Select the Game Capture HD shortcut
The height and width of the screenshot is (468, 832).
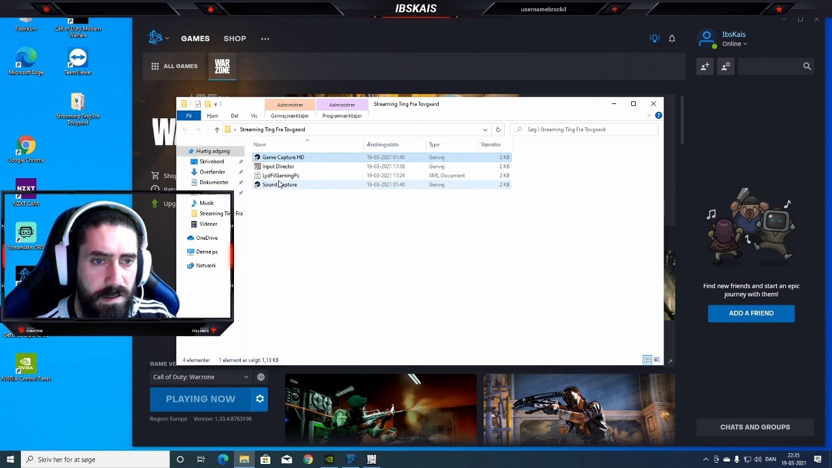click(x=382, y=157)
